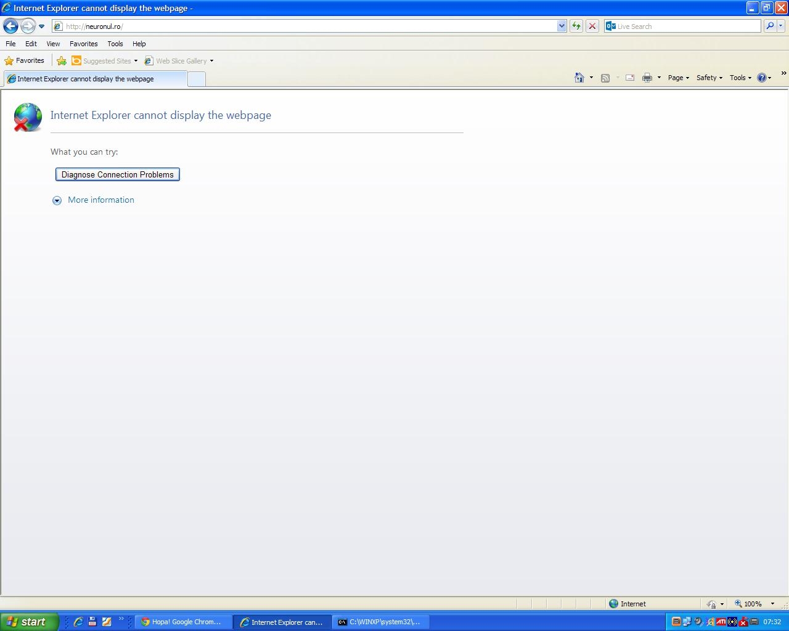Screen dimensions: 789x631
Task: Click the system clock showing 07:32
Action: pos(772,622)
